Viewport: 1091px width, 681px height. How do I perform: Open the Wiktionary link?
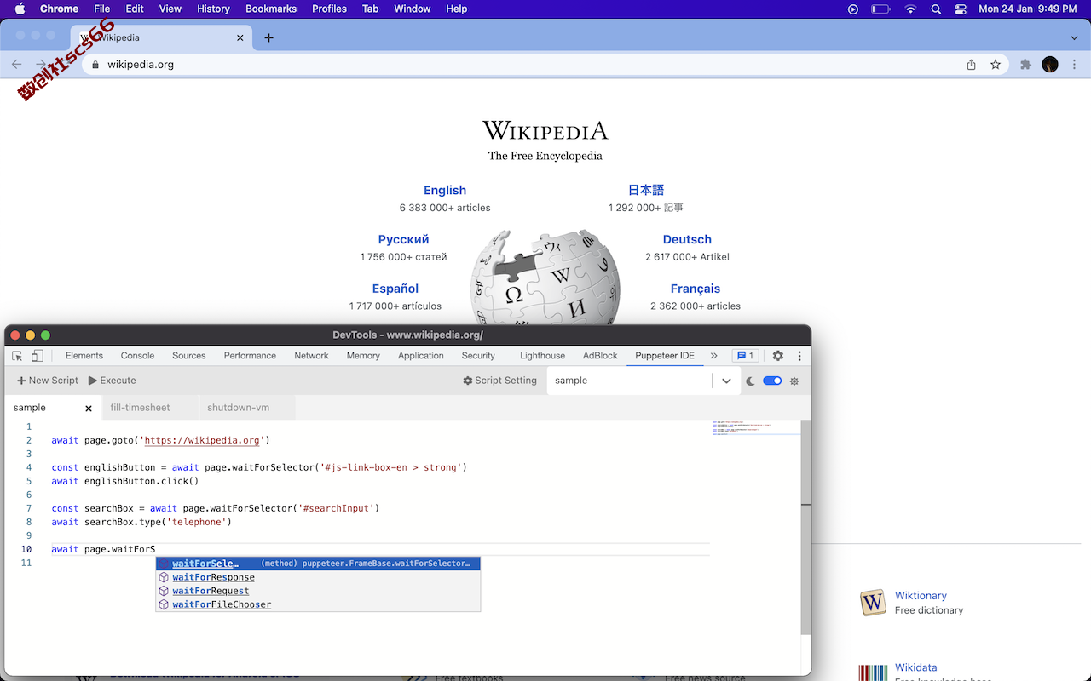click(x=921, y=596)
